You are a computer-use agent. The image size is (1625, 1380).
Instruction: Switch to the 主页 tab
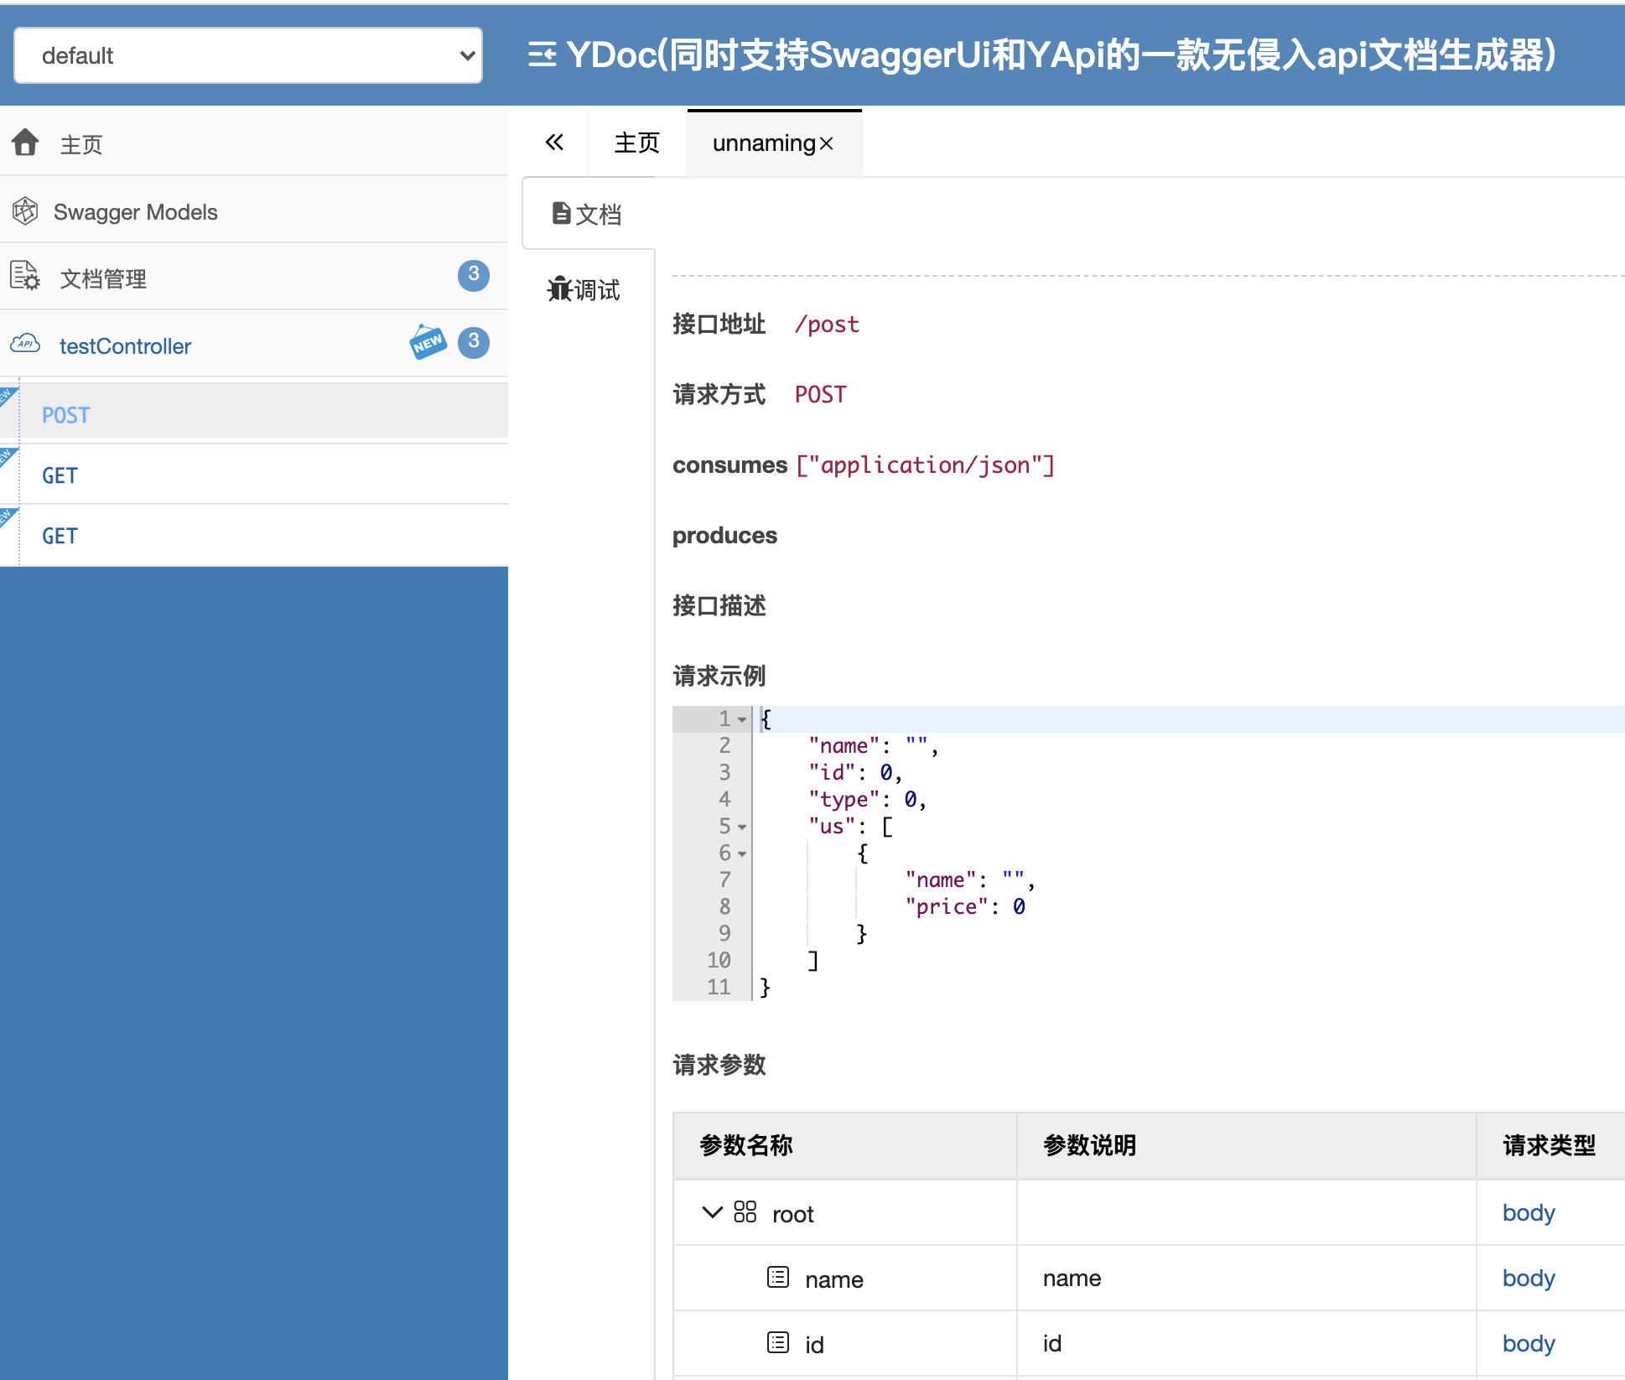[636, 143]
